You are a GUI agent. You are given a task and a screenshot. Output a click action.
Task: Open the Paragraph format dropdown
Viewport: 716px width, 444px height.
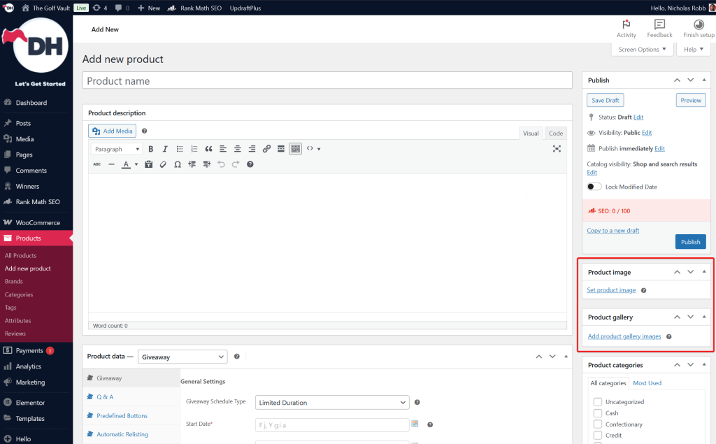117,149
